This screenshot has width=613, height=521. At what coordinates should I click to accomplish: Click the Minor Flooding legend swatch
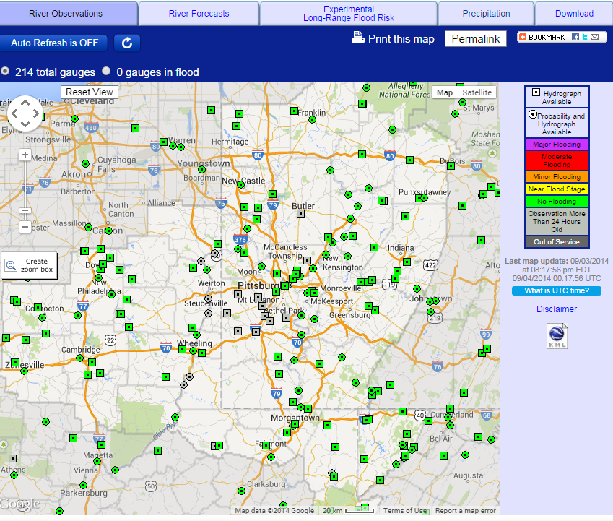tap(557, 177)
